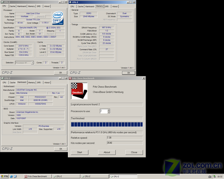The image size is (224, 179).
Task: Click the green tray icon beside the clock
Action: pyautogui.click(x=214, y=177)
